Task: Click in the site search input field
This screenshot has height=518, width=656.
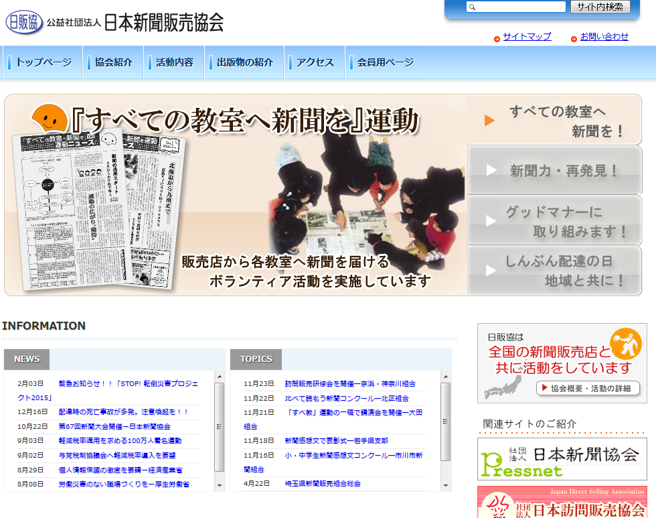Action: click(x=516, y=7)
